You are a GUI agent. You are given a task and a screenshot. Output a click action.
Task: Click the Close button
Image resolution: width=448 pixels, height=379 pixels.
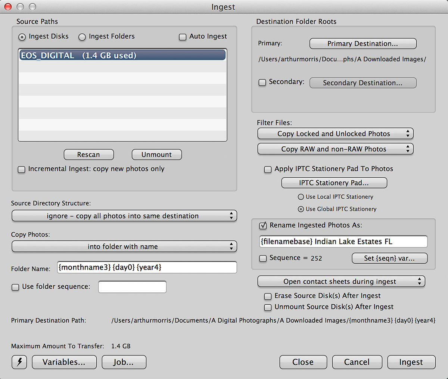(303, 362)
